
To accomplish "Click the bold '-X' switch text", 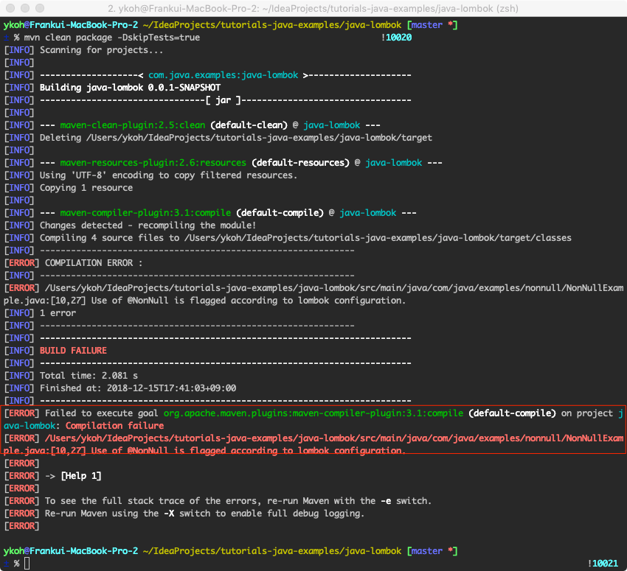I will [171, 514].
